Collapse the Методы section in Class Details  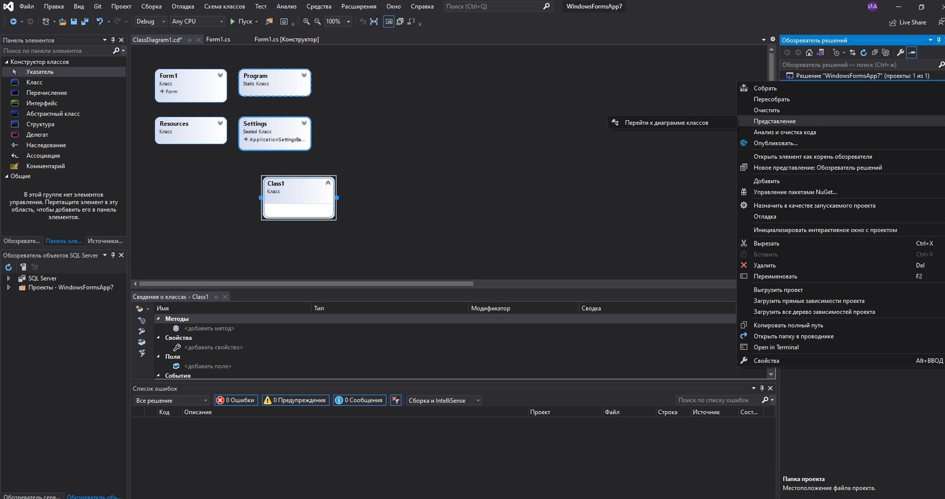158,318
